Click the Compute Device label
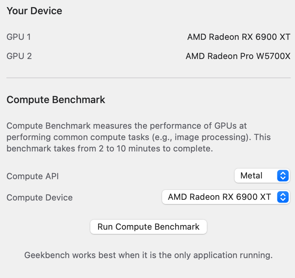This screenshot has height=278, width=295. (x=39, y=198)
